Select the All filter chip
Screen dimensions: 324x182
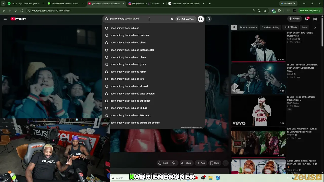234,27
